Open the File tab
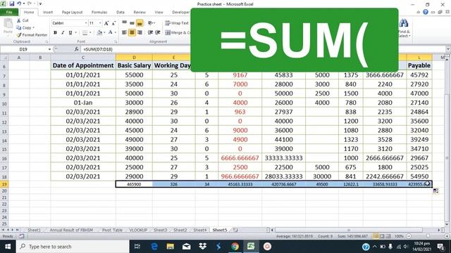 click(9, 12)
